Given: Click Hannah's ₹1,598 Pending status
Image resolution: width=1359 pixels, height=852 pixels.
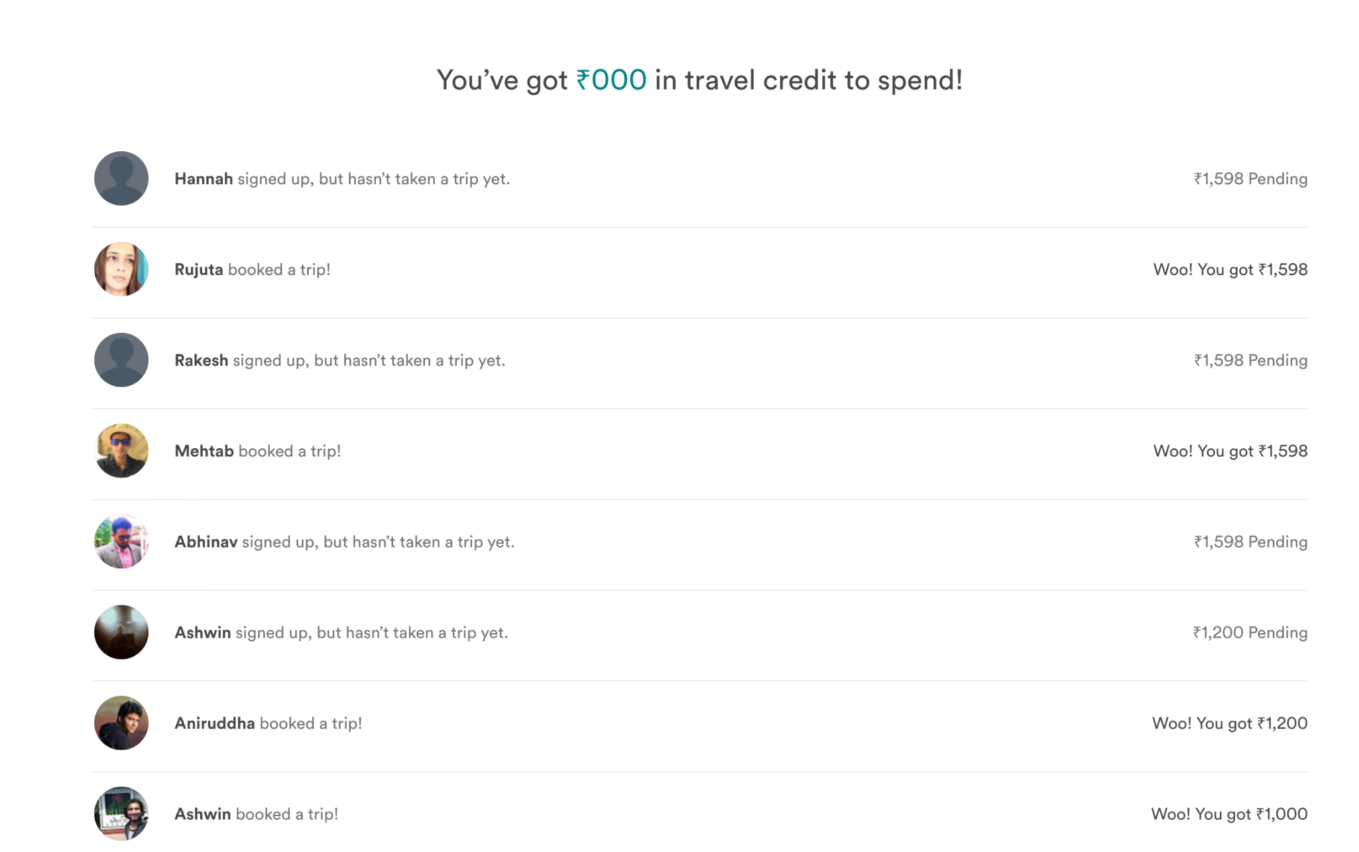Looking at the screenshot, I should pyautogui.click(x=1250, y=179).
